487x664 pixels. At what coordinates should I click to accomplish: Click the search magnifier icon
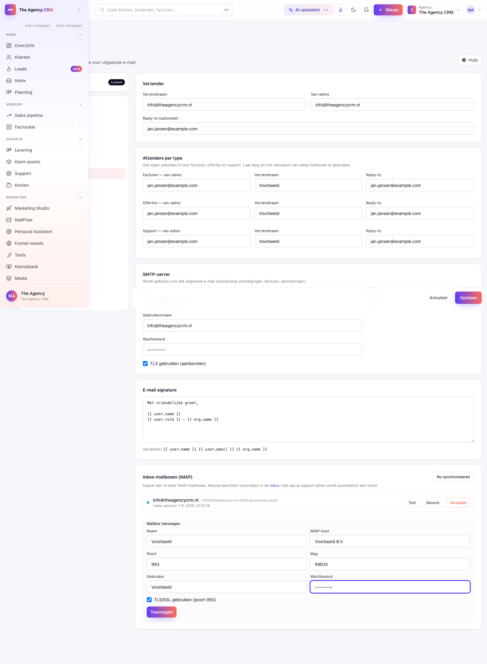click(x=102, y=10)
